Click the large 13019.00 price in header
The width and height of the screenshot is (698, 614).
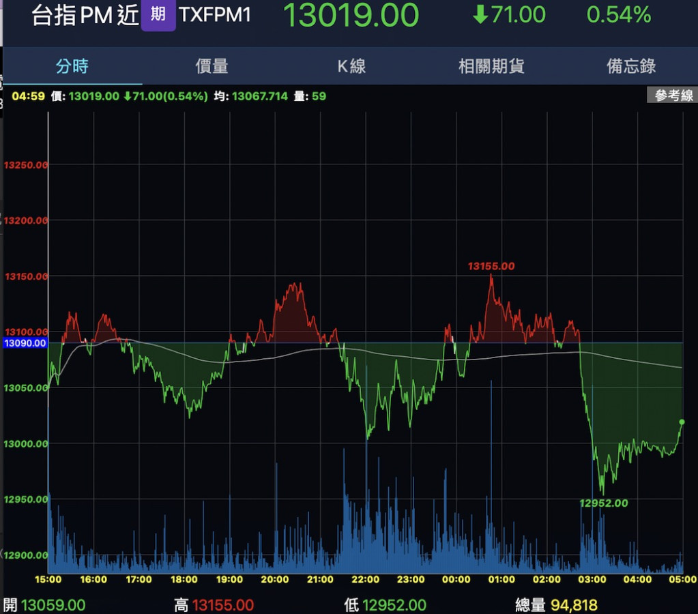click(351, 16)
